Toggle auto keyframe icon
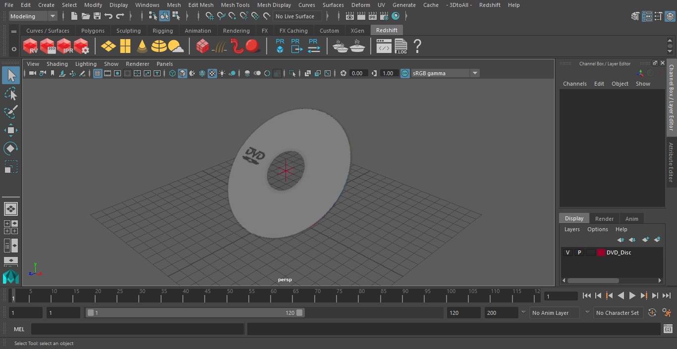The image size is (677, 349). (652, 313)
